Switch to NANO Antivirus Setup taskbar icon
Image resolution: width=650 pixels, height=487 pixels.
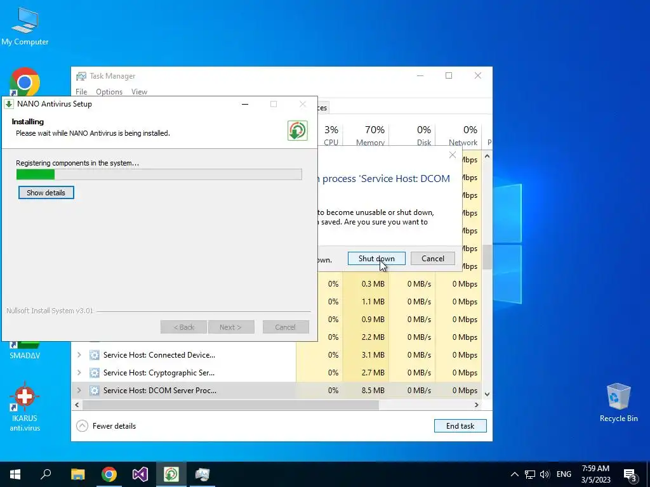click(x=171, y=474)
